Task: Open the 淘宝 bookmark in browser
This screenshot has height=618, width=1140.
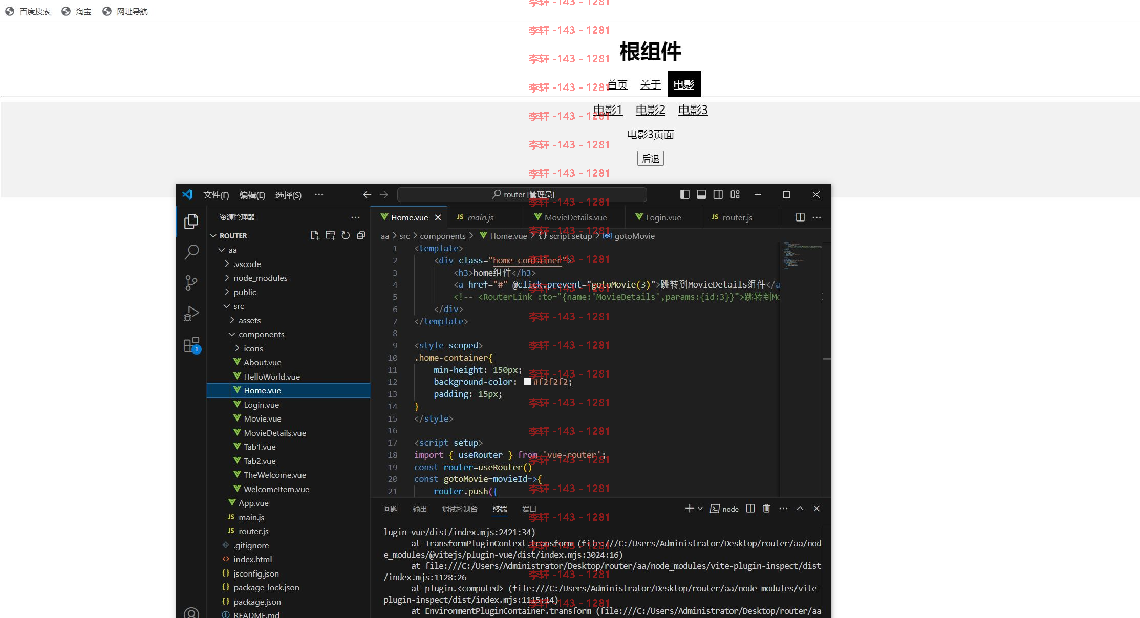Action: coord(77,11)
